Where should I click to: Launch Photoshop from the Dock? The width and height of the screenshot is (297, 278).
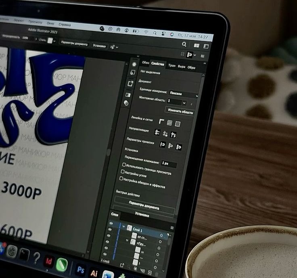[x=81, y=270]
